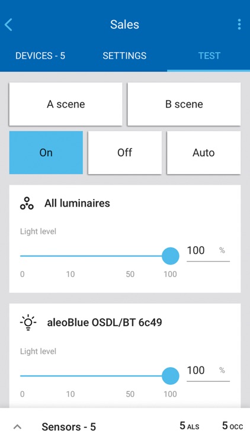Screen dimensions: 250x444
Task: Open the three-dot overflow menu
Action: pos(239,25)
